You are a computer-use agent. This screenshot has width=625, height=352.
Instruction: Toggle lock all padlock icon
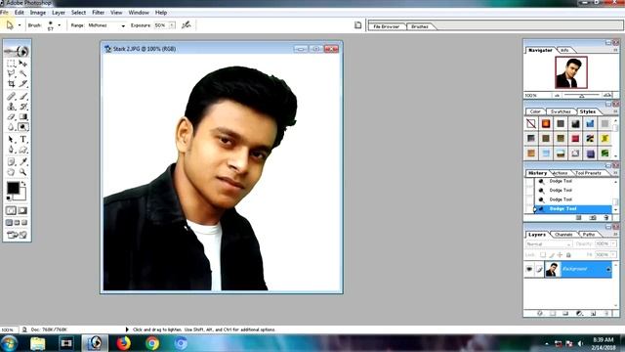click(568, 254)
